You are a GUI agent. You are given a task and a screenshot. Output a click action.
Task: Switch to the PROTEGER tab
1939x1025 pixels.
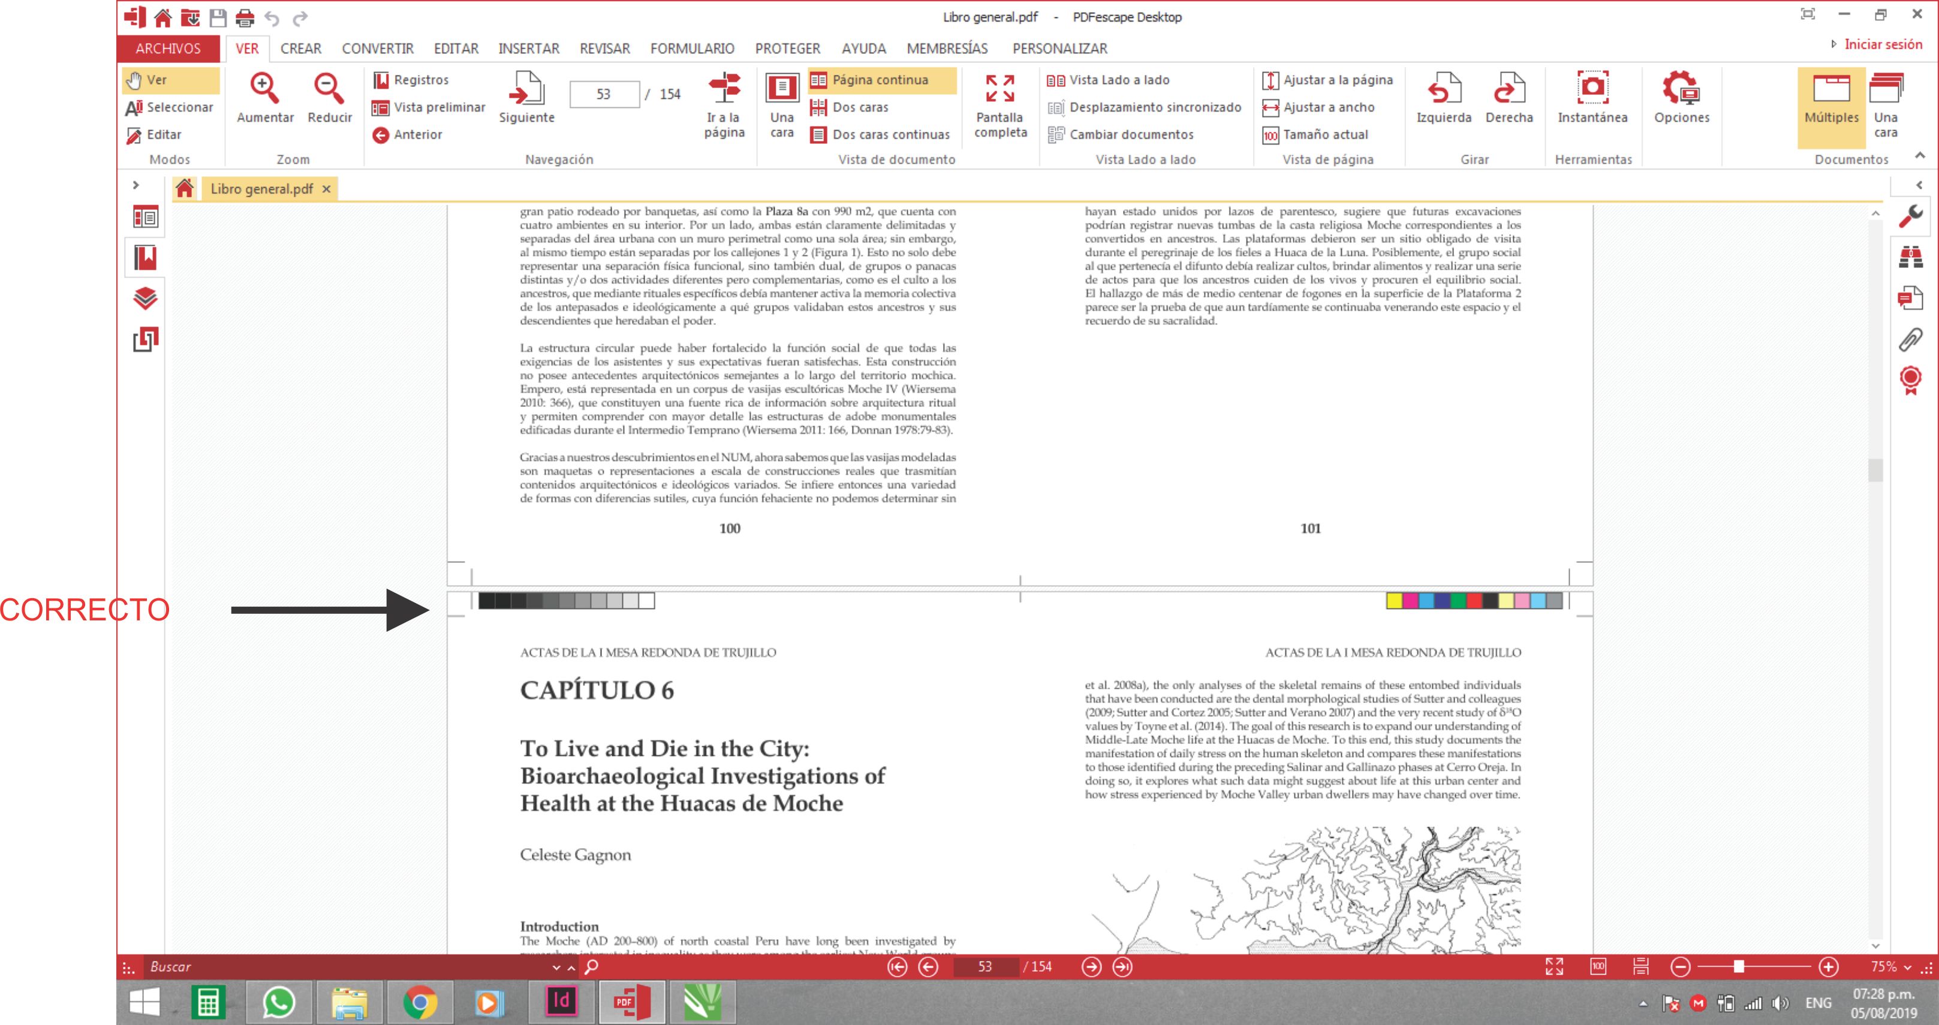click(787, 48)
